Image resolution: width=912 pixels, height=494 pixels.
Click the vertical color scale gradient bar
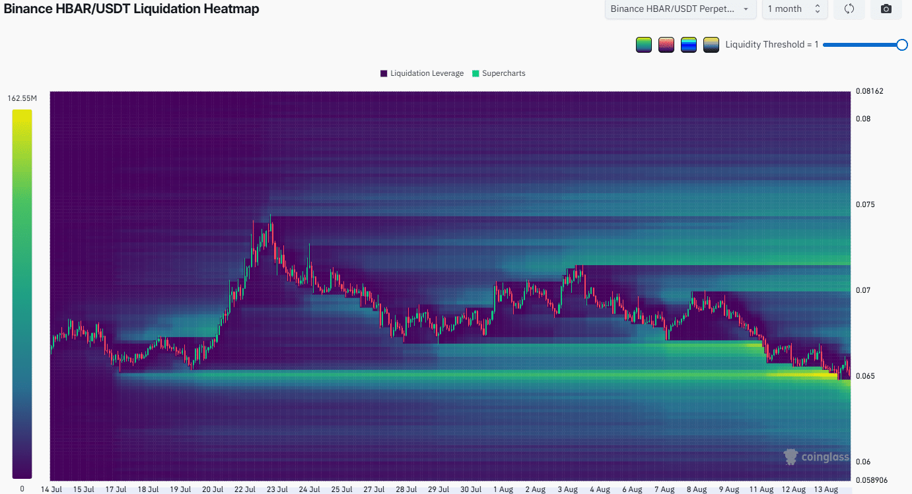[22, 293]
